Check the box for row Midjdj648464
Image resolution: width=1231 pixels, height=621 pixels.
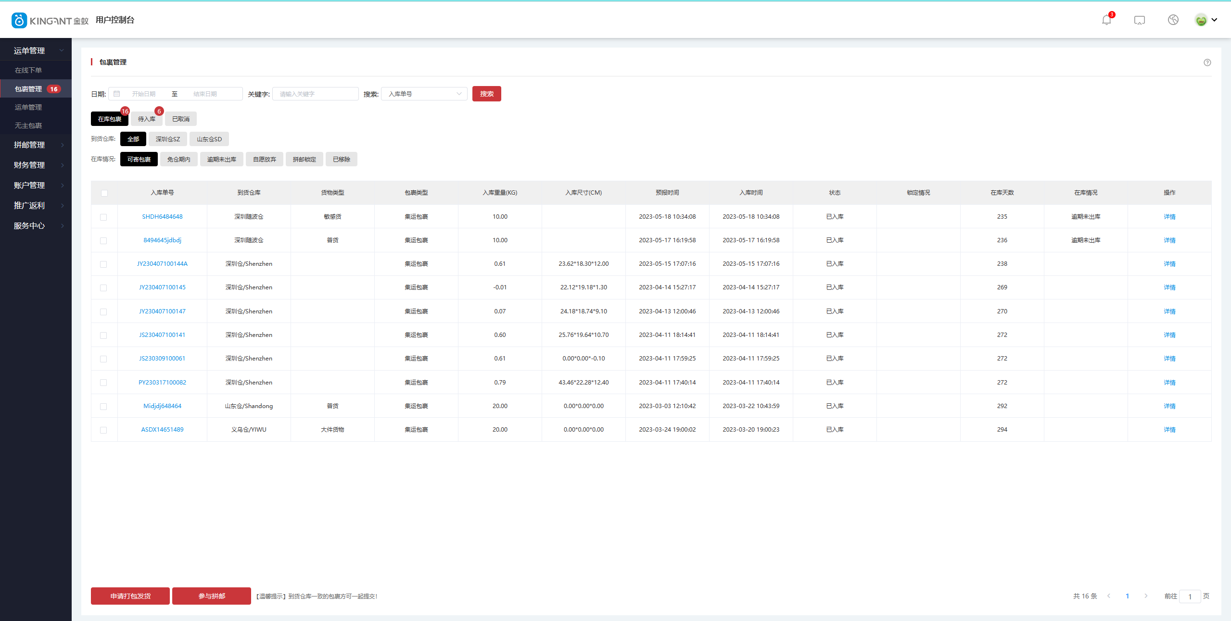[x=103, y=407]
